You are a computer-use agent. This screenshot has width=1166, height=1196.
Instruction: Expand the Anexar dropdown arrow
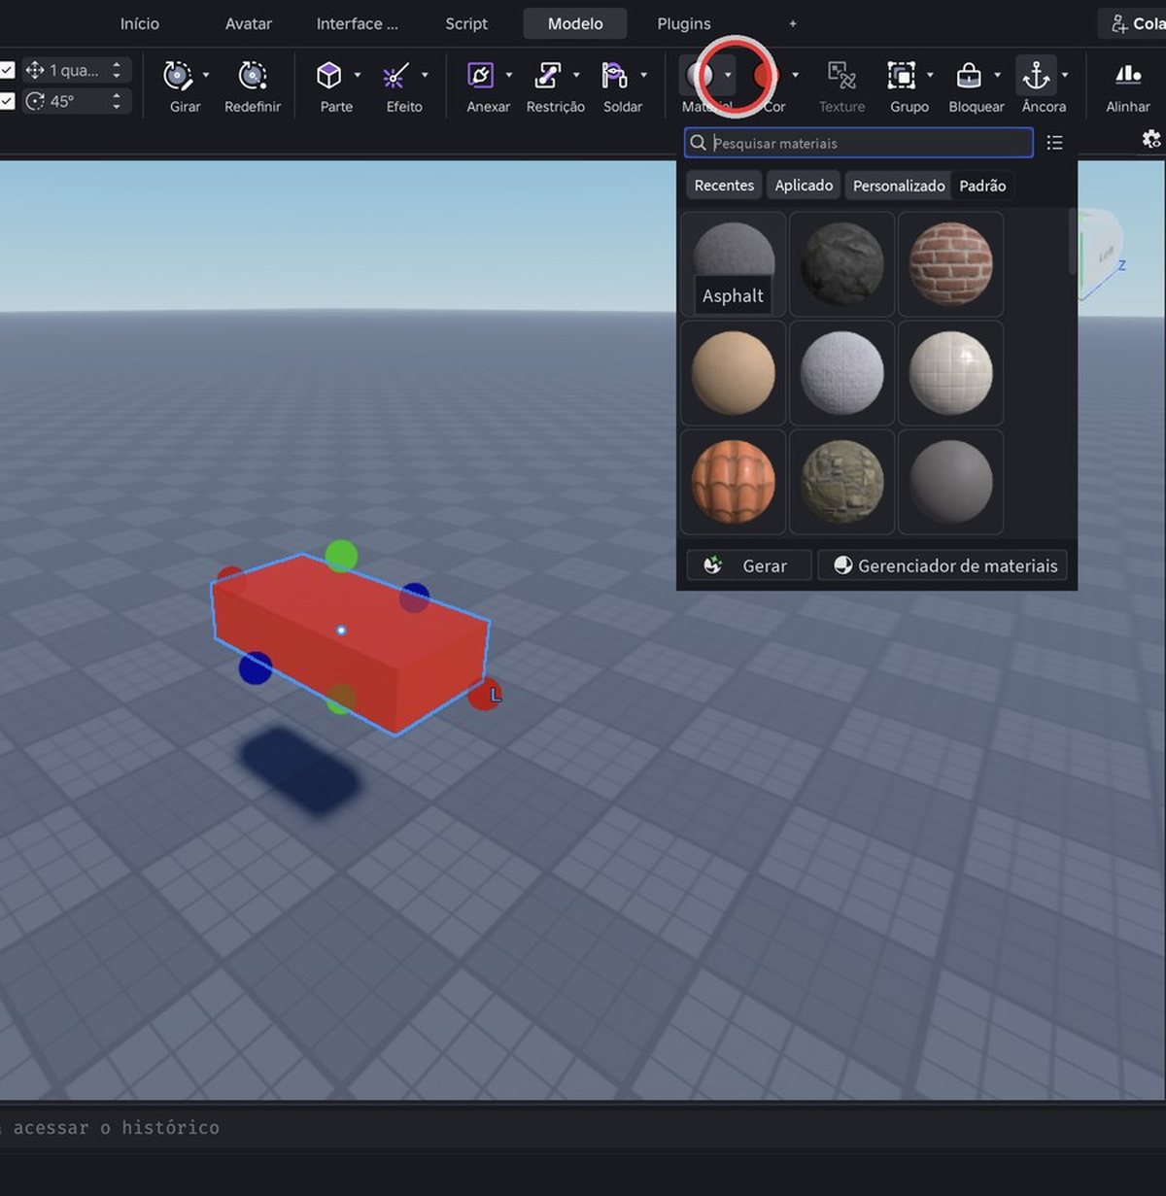click(509, 75)
